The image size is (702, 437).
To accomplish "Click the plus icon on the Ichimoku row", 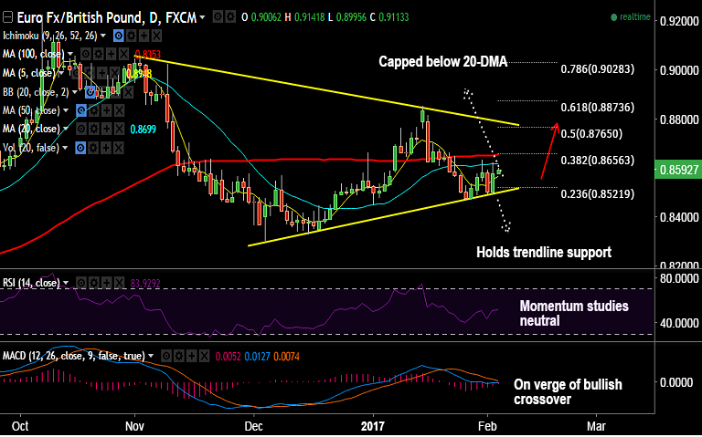I will coord(144,36).
